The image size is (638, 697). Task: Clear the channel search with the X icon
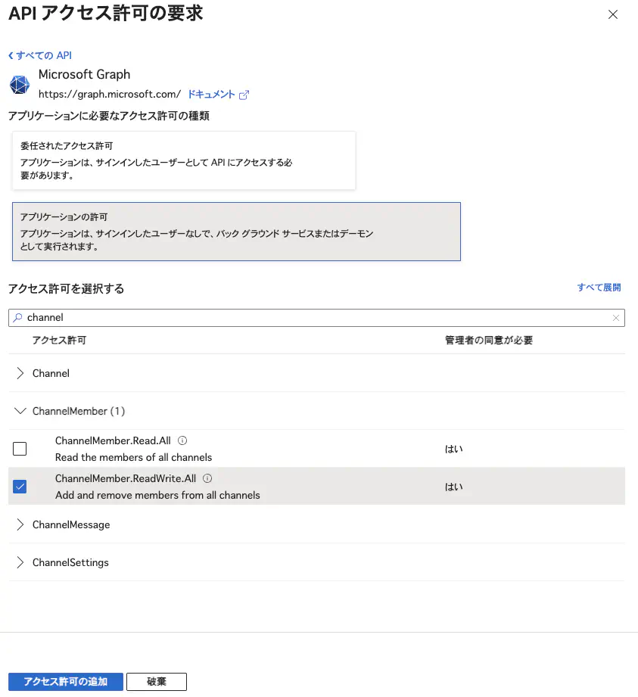point(616,318)
